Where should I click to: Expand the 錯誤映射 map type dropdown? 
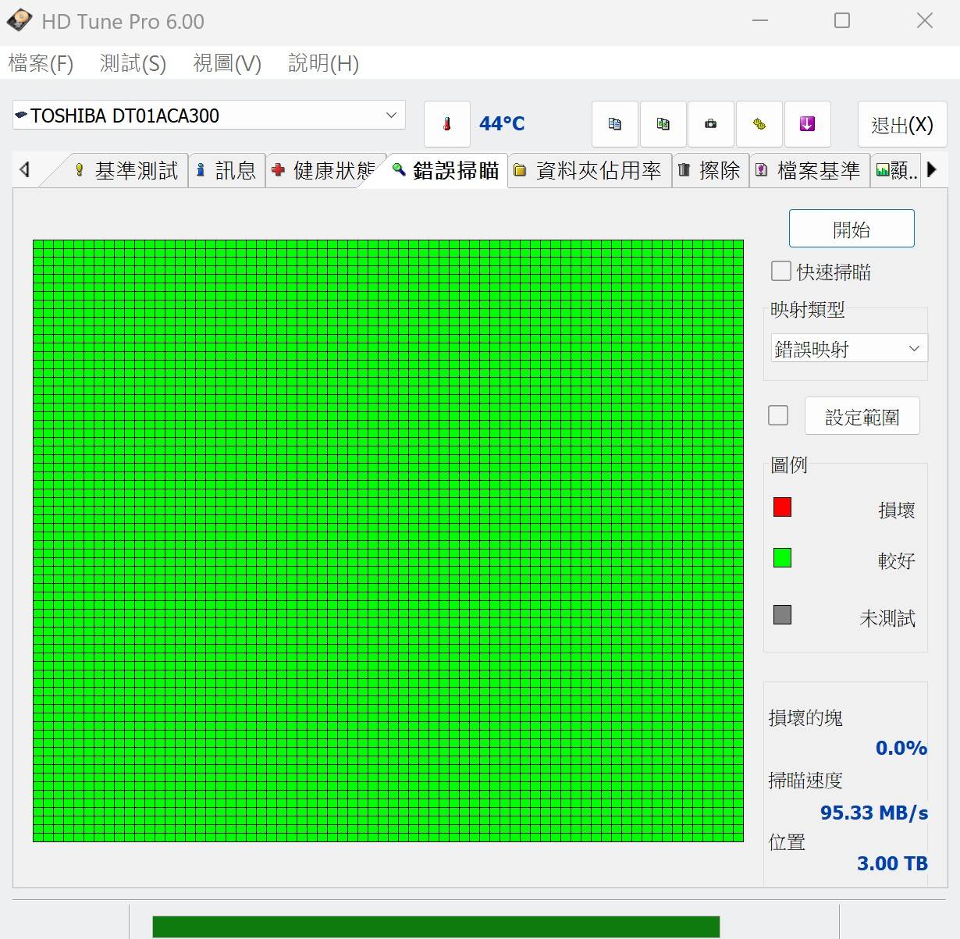click(848, 349)
